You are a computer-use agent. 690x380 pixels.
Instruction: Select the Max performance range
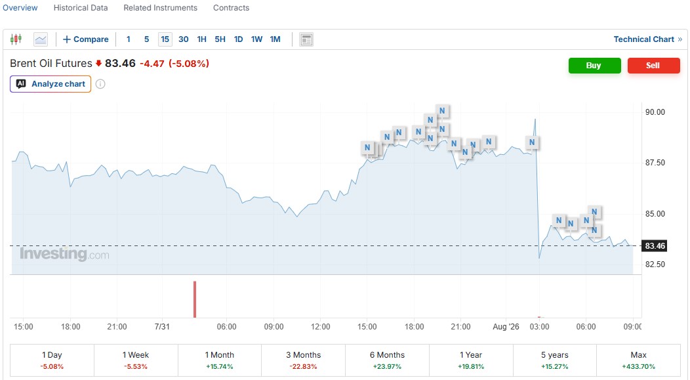[639, 360]
